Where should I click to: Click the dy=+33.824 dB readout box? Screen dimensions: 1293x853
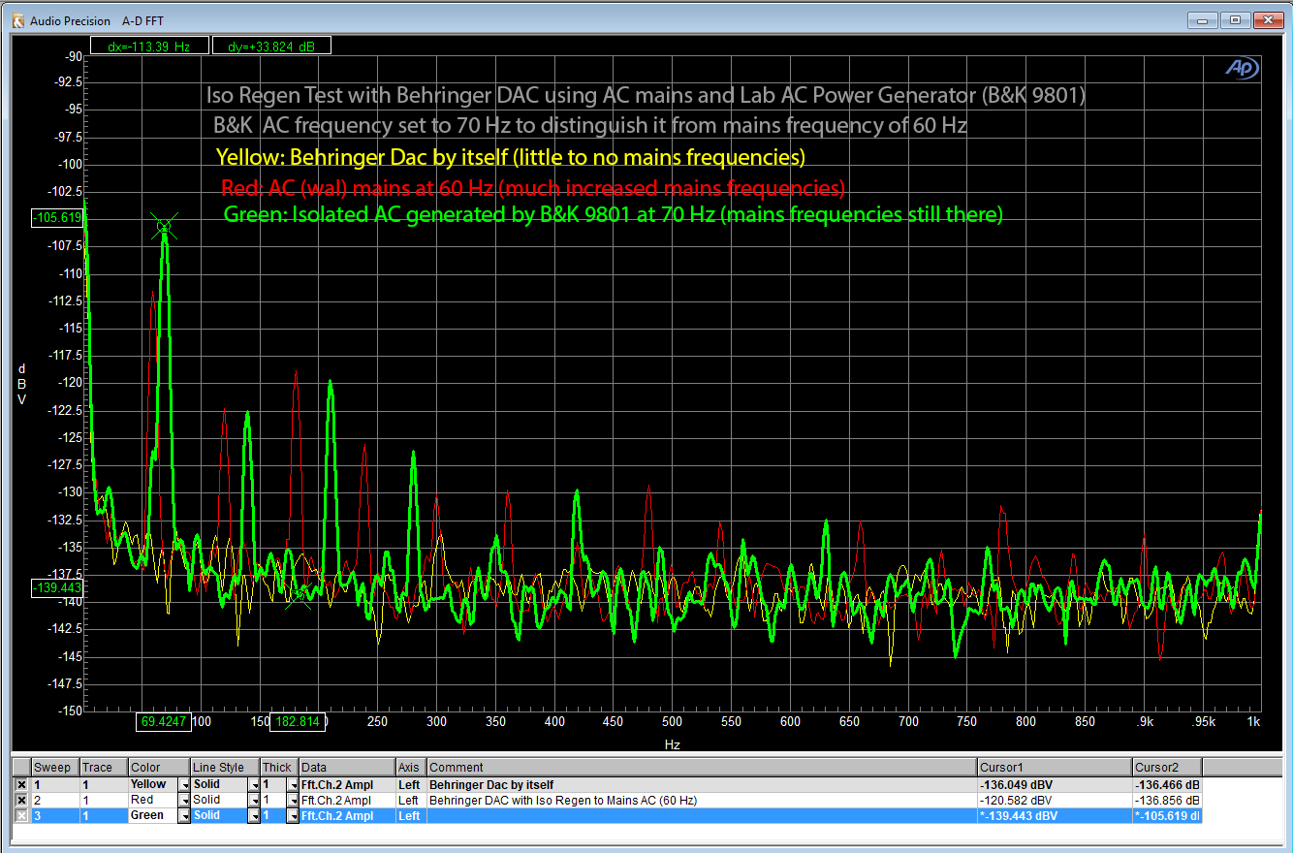(x=272, y=46)
